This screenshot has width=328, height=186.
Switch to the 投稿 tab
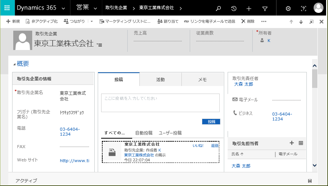pos(119,80)
